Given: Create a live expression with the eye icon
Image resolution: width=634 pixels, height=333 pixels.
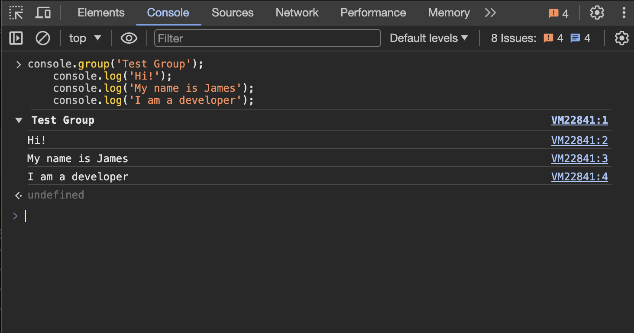Looking at the screenshot, I should pyautogui.click(x=129, y=38).
